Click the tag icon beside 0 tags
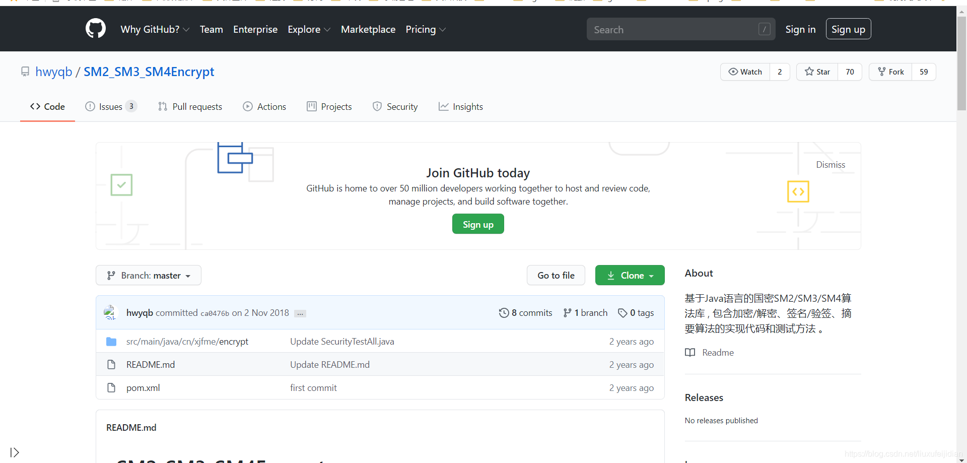This screenshot has height=463, width=967. tap(623, 313)
